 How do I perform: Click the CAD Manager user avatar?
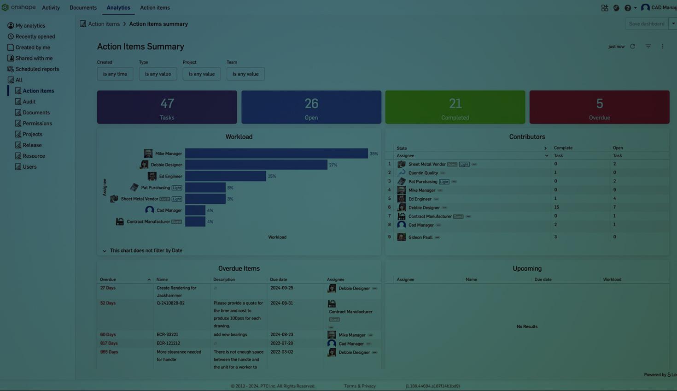645,7
